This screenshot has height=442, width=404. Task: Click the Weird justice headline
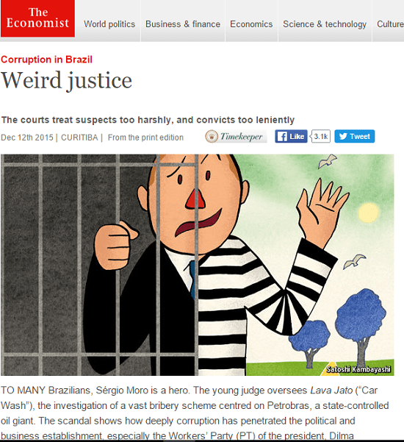pyautogui.click(x=66, y=81)
